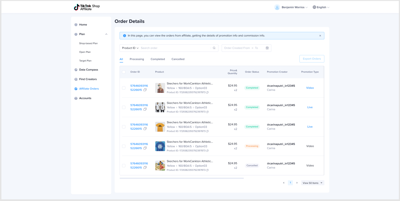Focus the Search order input field
Viewport: 400px width, 201px height.
click(x=175, y=48)
